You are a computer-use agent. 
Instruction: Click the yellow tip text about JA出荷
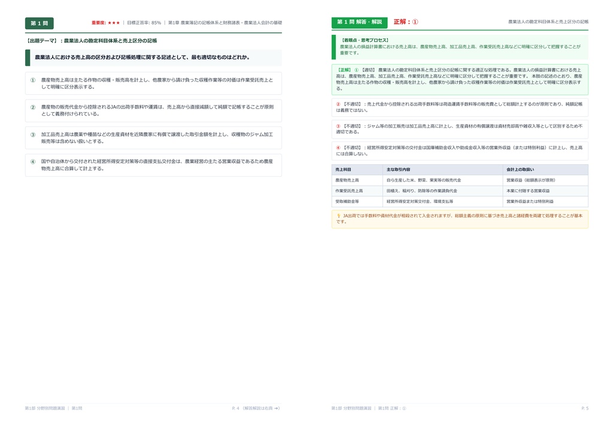(x=460, y=219)
